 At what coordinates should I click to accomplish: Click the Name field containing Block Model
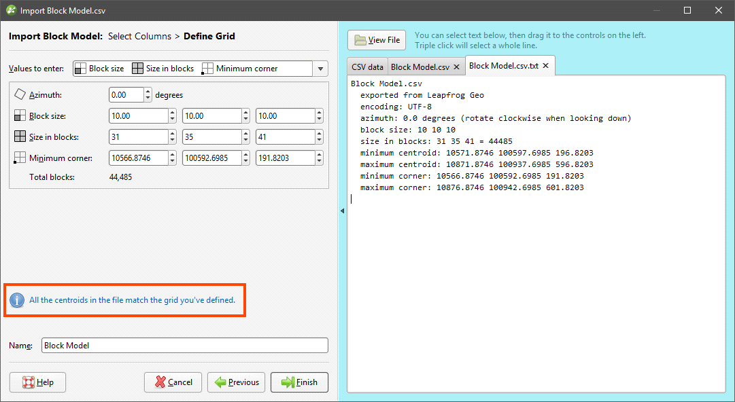pyautogui.click(x=185, y=346)
